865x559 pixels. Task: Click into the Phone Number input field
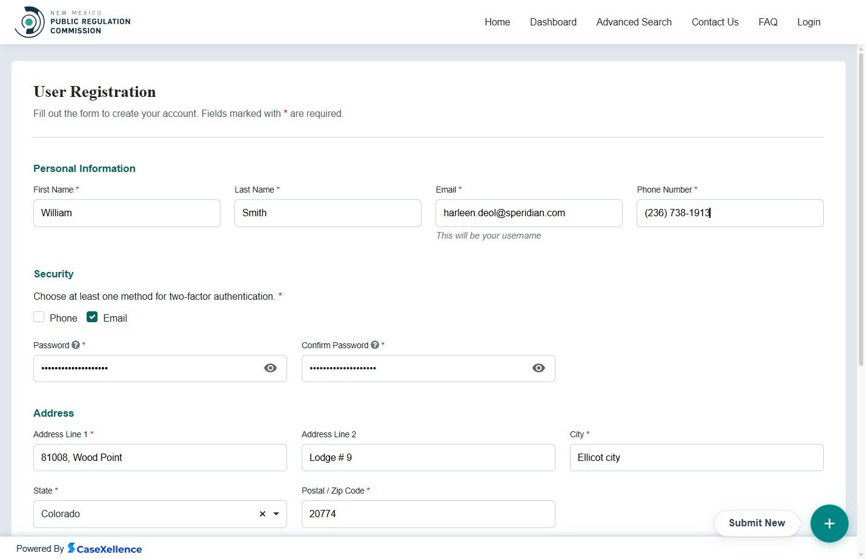point(729,213)
